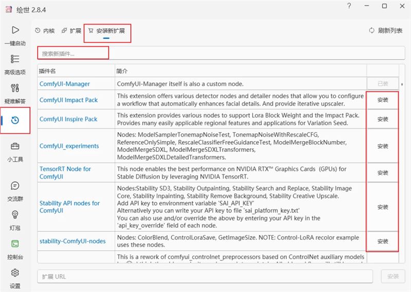The image size is (411, 292).
Task: Click the Inspire Pack description text
Action: pyautogui.click(x=238, y=119)
